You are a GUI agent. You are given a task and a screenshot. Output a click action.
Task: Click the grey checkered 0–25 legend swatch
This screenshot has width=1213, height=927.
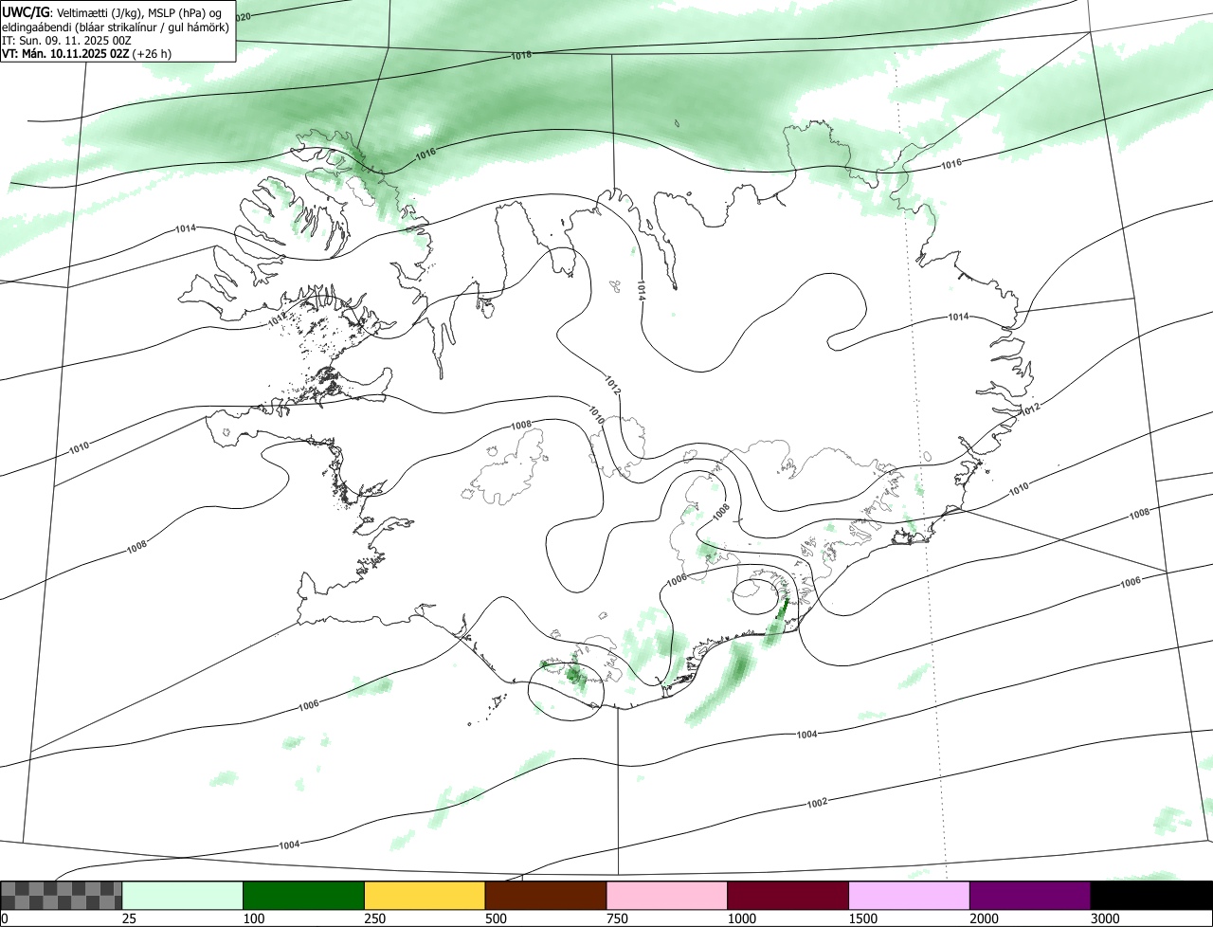click(x=62, y=896)
